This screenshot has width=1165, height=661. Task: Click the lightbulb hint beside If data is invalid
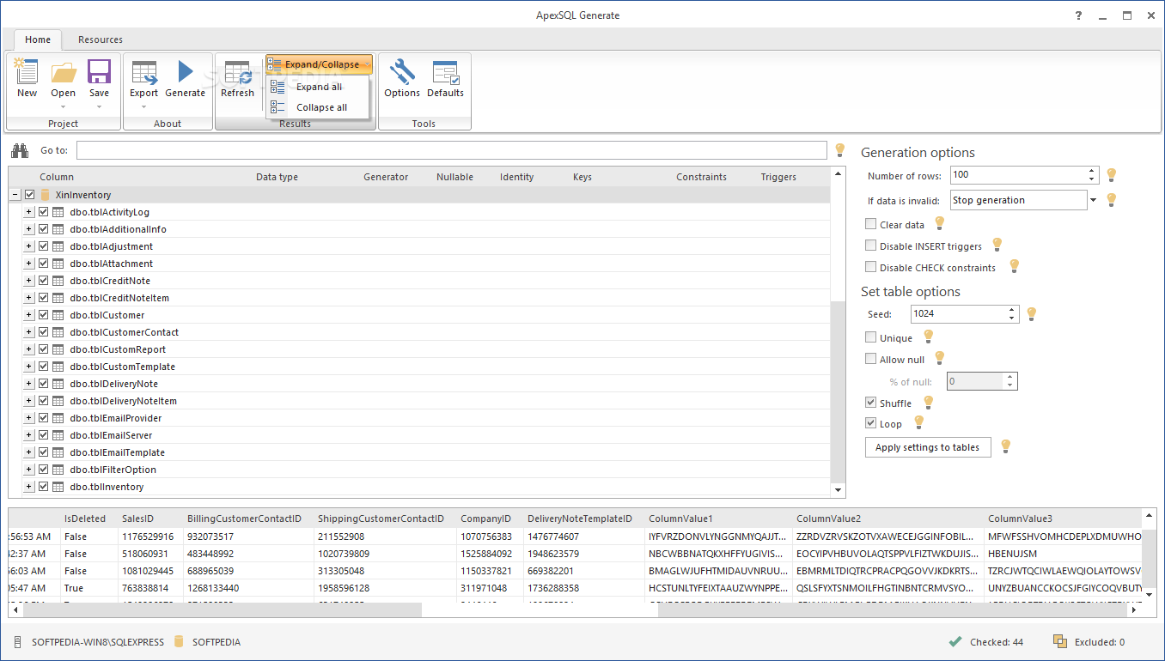[x=1111, y=200]
